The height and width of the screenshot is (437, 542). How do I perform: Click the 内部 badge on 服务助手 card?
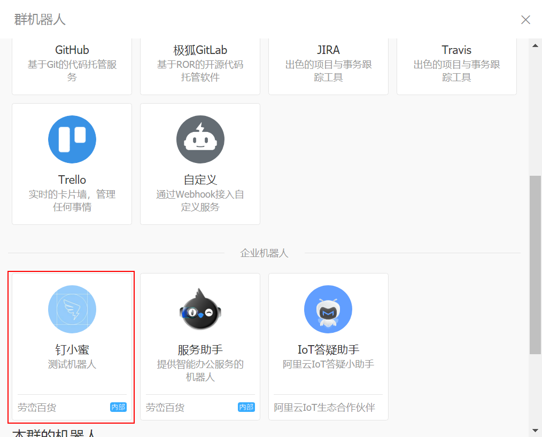(x=246, y=407)
